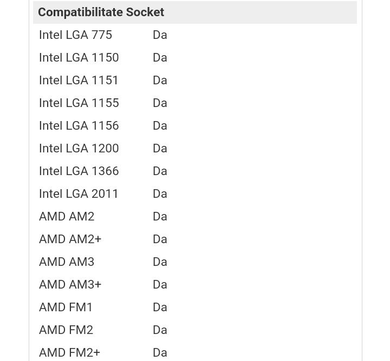Click the Da value beside Intel LGA 775

(x=160, y=35)
